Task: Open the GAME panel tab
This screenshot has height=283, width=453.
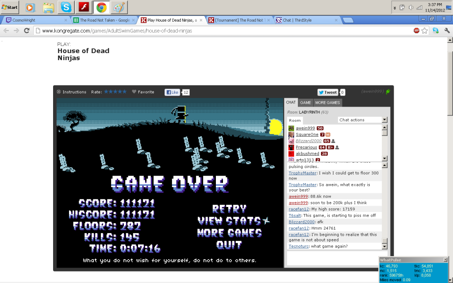Action: [305, 103]
